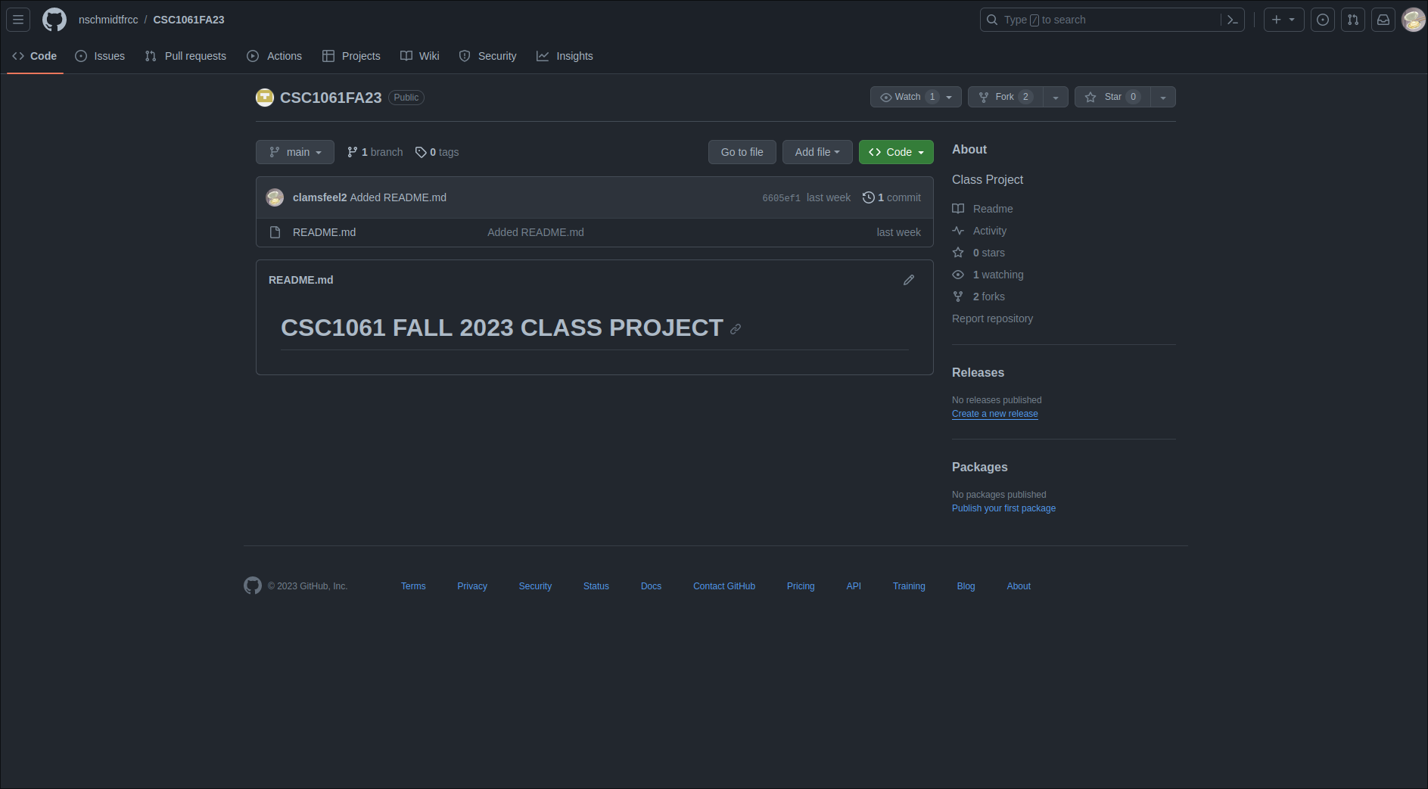Switch to the Issues tab
Screen dimensions: 1428x789
pyautogui.click(x=100, y=56)
